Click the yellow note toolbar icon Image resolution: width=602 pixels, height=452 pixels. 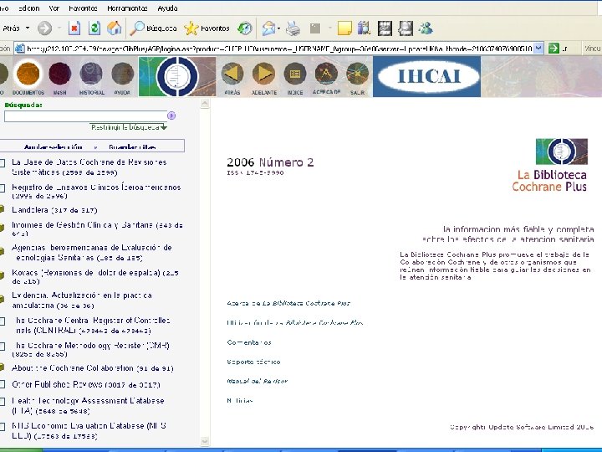coord(344,28)
